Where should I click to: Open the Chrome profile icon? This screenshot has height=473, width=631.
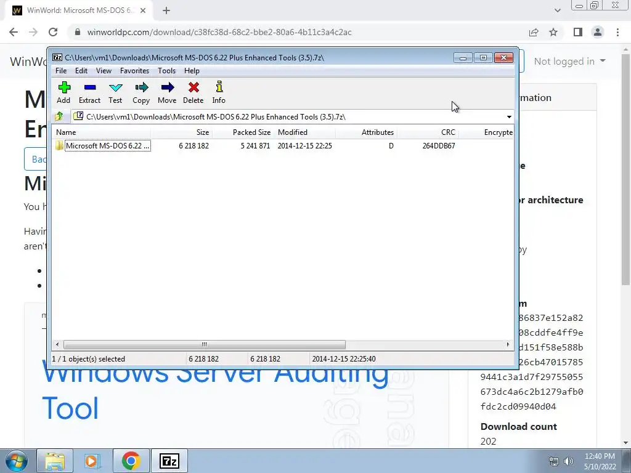point(598,32)
